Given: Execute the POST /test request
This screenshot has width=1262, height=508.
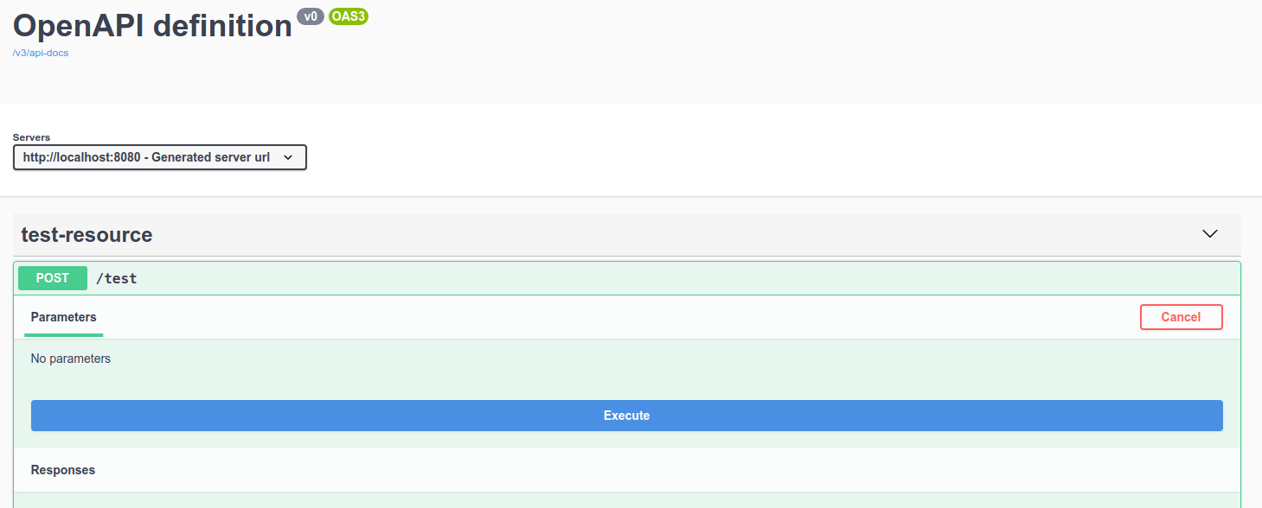Looking at the screenshot, I should tap(626, 416).
